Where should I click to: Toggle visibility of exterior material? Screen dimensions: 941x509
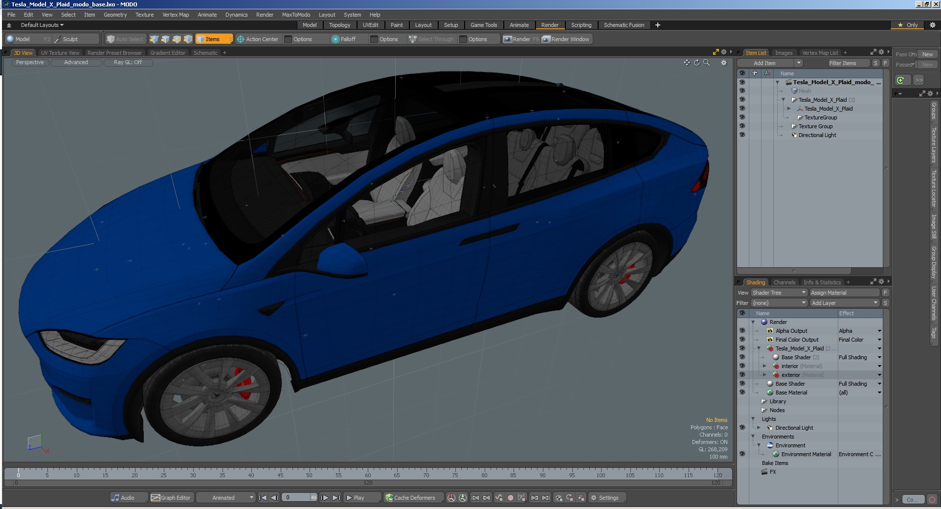click(742, 374)
